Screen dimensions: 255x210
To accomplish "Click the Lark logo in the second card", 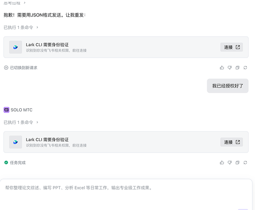I will [x=16, y=142].
